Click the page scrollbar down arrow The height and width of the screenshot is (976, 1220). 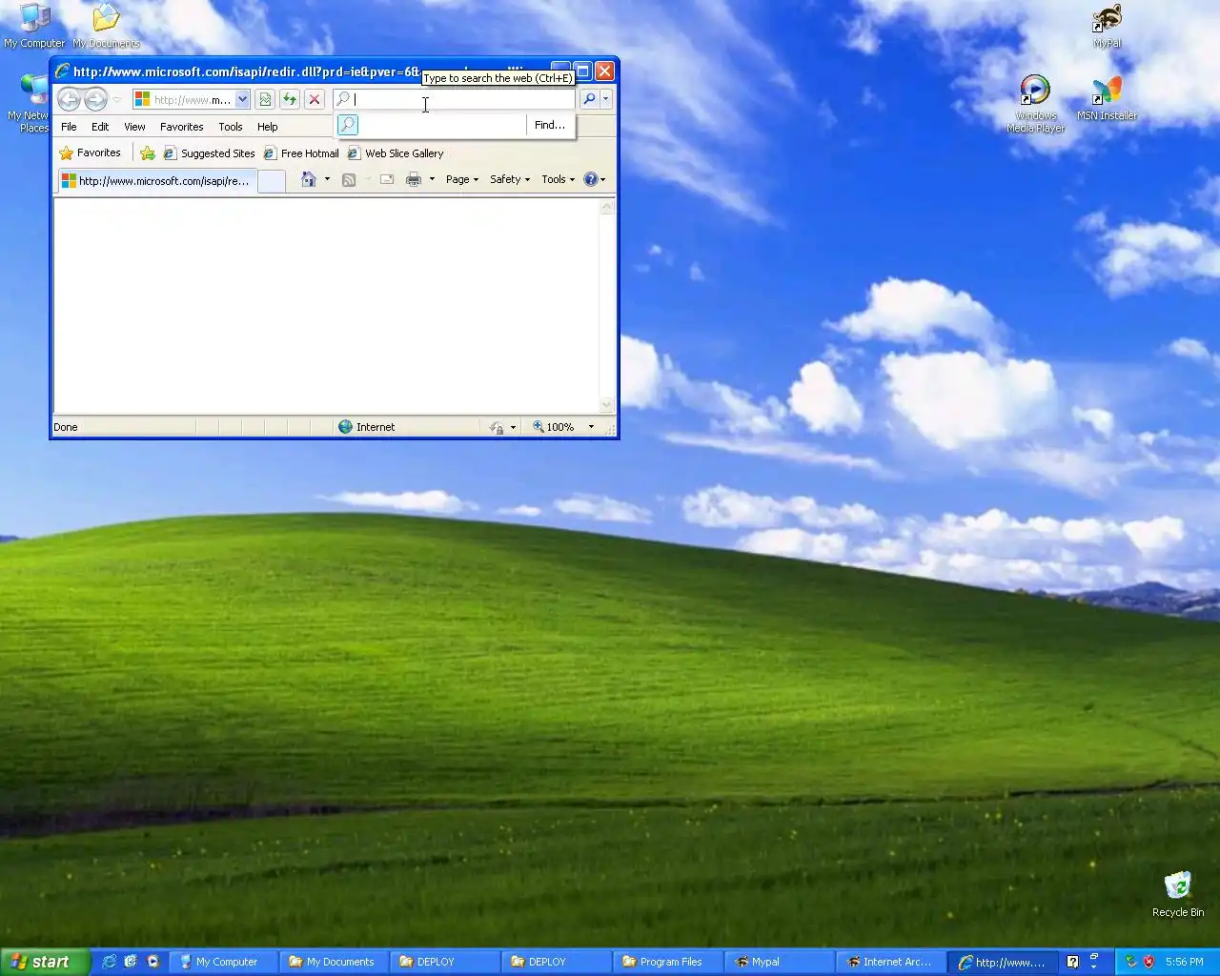point(607,405)
